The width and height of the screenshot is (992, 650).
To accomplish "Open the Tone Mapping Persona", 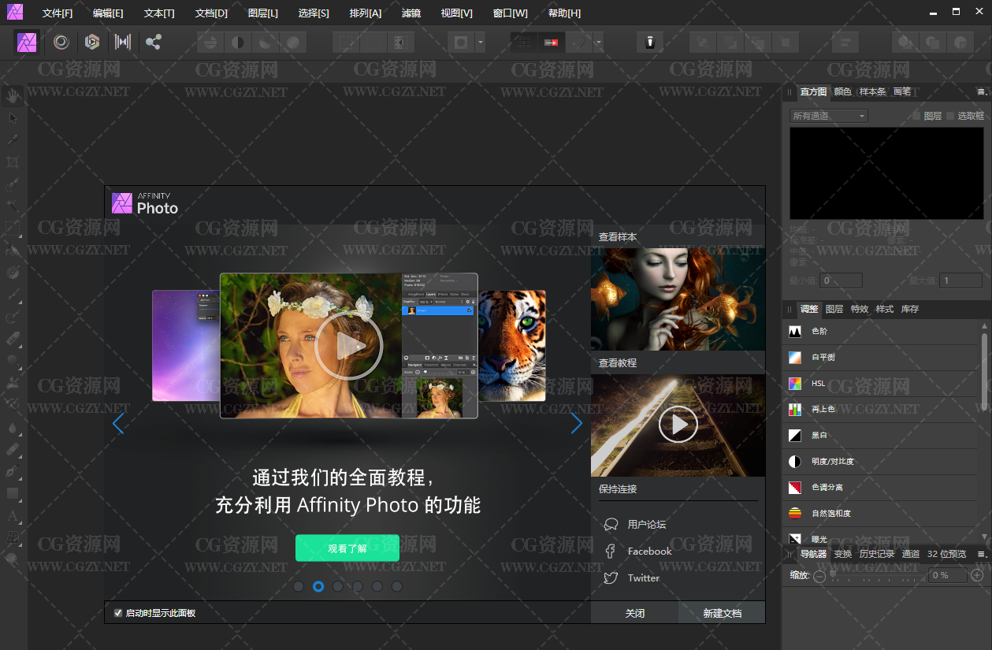I will click(x=123, y=42).
